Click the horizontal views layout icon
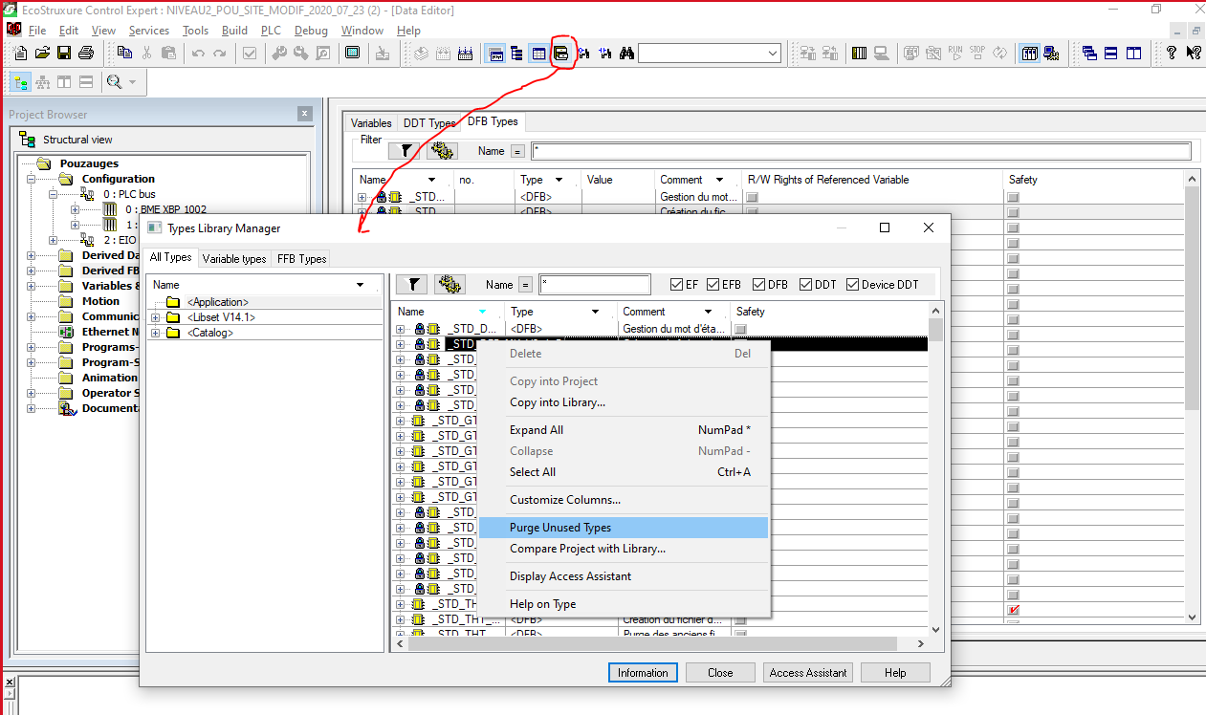This screenshot has width=1206, height=715. [86, 82]
